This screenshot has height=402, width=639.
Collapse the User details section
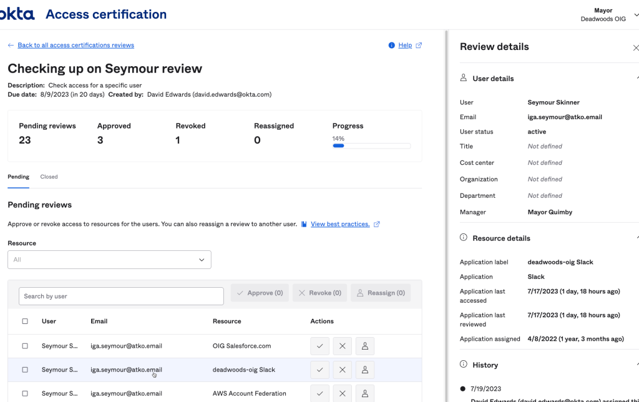click(637, 79)
